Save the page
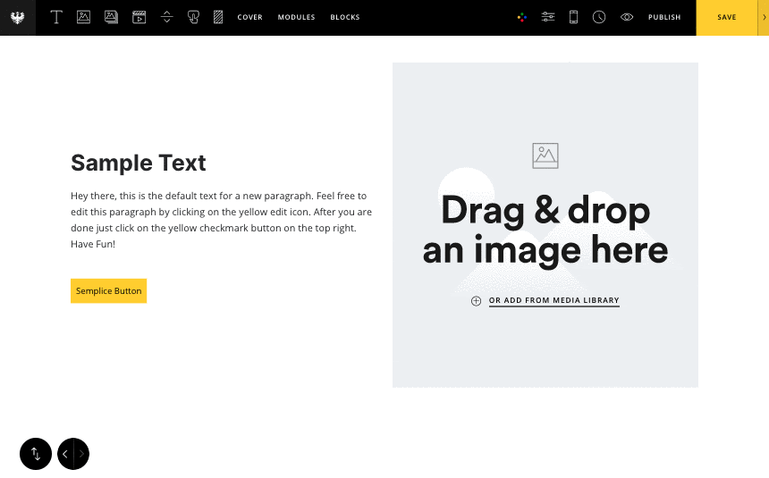This screenshot has height=478, width=769. click(726, 17)
